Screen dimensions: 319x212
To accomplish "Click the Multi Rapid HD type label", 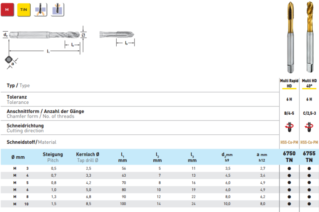I will pyautogui.click(x=289, y=83).
